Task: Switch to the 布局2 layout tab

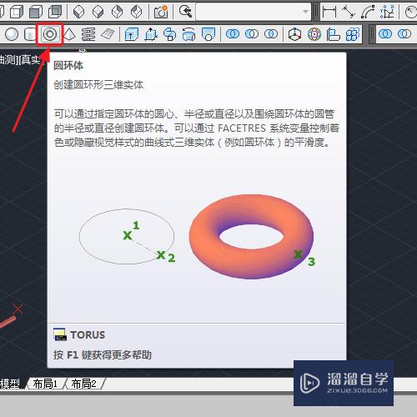Action: point(83,384)
